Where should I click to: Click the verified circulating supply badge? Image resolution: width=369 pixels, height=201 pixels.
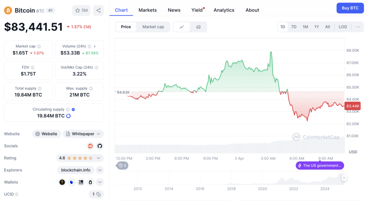[x=74, y=109]
